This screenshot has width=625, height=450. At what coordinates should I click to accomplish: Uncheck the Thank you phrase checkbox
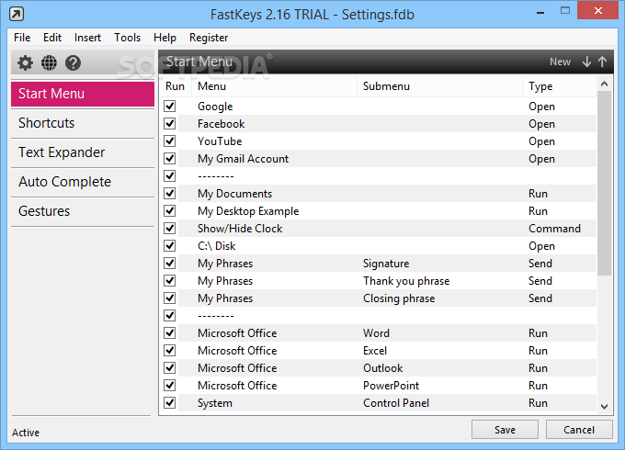point(170,281)
